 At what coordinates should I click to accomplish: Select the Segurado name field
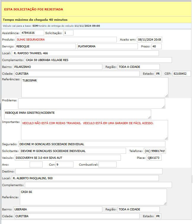pyautogui.click(x=92, y=144)
